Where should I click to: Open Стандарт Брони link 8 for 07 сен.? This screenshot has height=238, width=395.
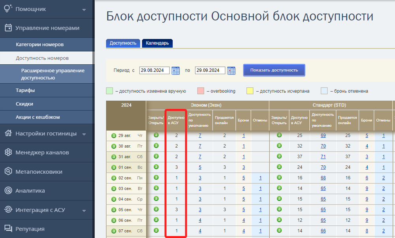click(367, 231)
